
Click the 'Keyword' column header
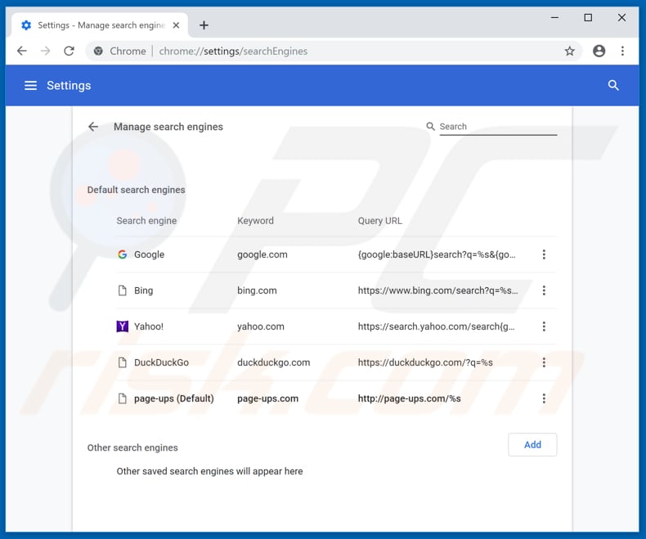255,221
